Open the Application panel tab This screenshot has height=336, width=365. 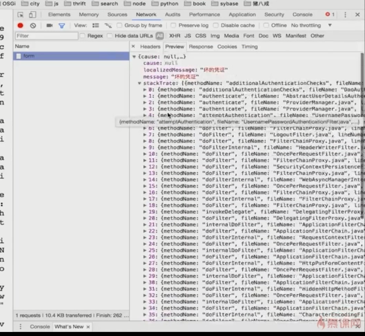(x=242, y=14)
